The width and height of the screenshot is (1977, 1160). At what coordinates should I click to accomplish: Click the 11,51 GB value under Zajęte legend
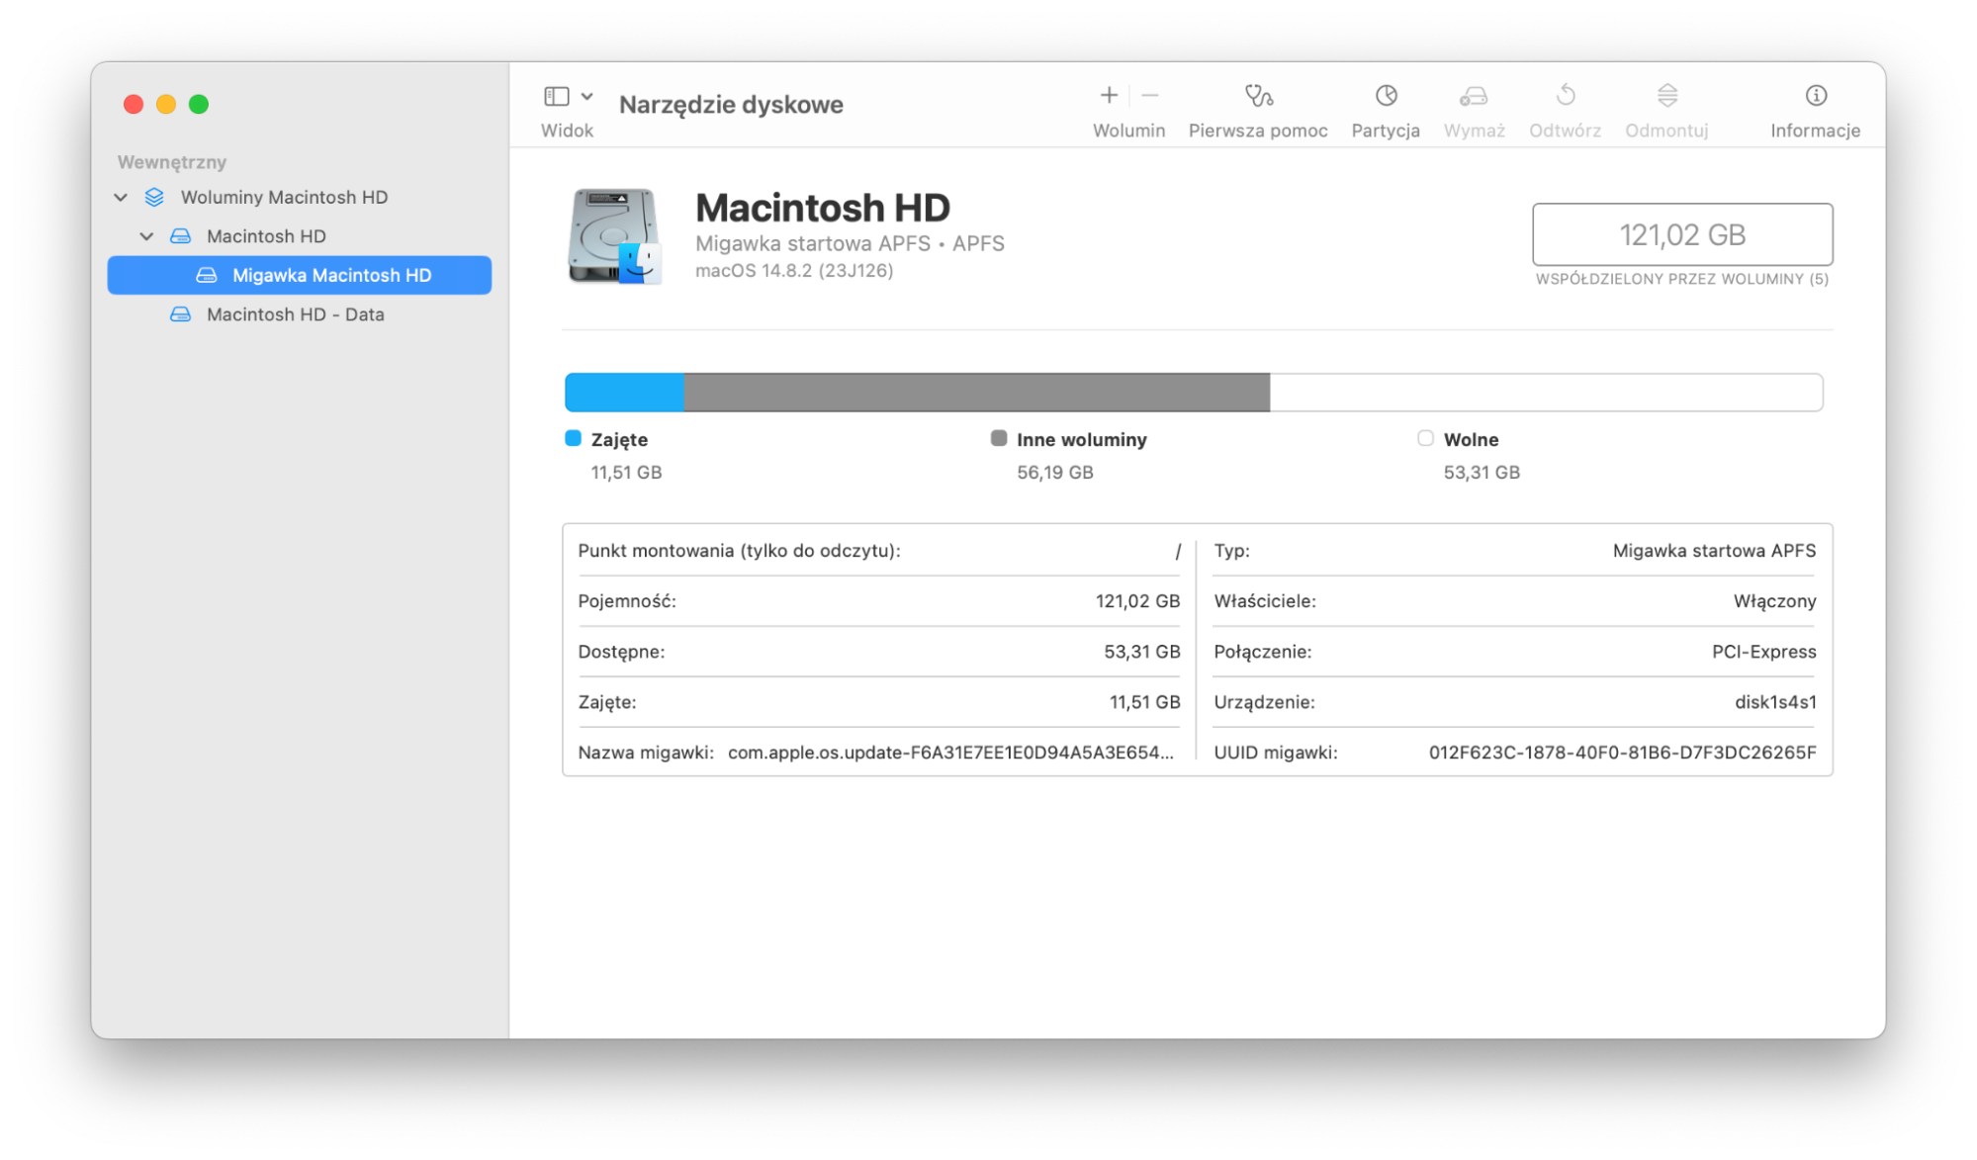pos(626,473)
